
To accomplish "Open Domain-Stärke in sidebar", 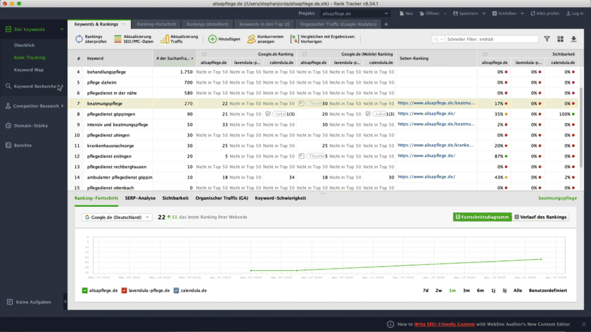I will pos(31,125).
